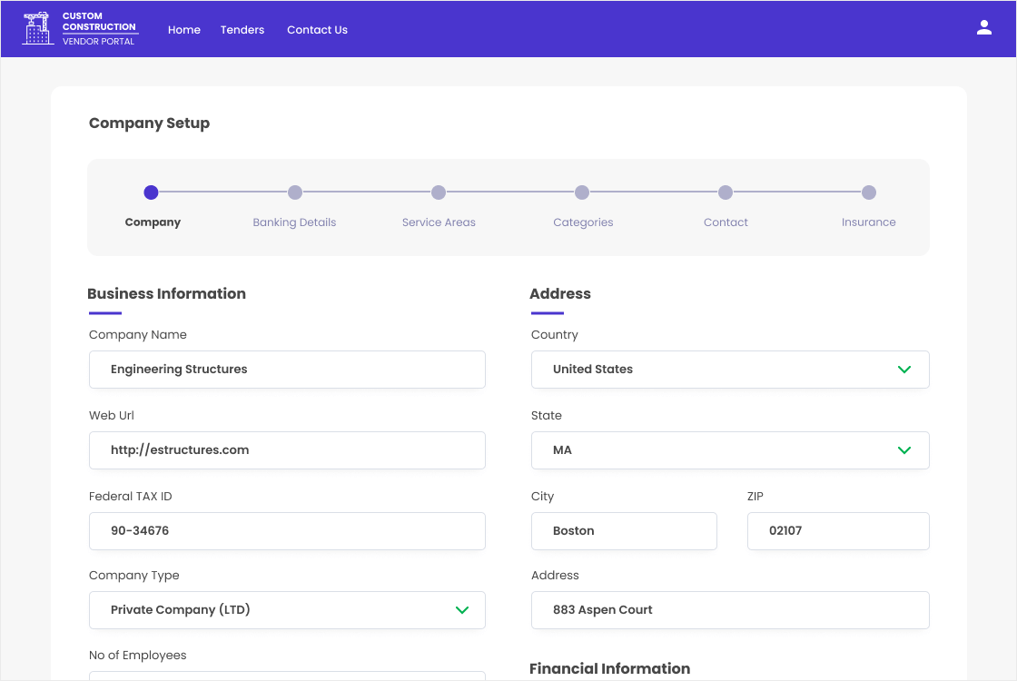Screen dimensions: 1017x681
Task: Open the Tenders menu item
Action: pos(242,30)
